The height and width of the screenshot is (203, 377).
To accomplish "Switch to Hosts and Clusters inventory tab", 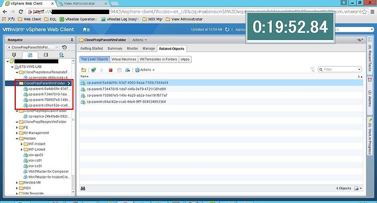I will pyautogui.click(x=14, y=55).
